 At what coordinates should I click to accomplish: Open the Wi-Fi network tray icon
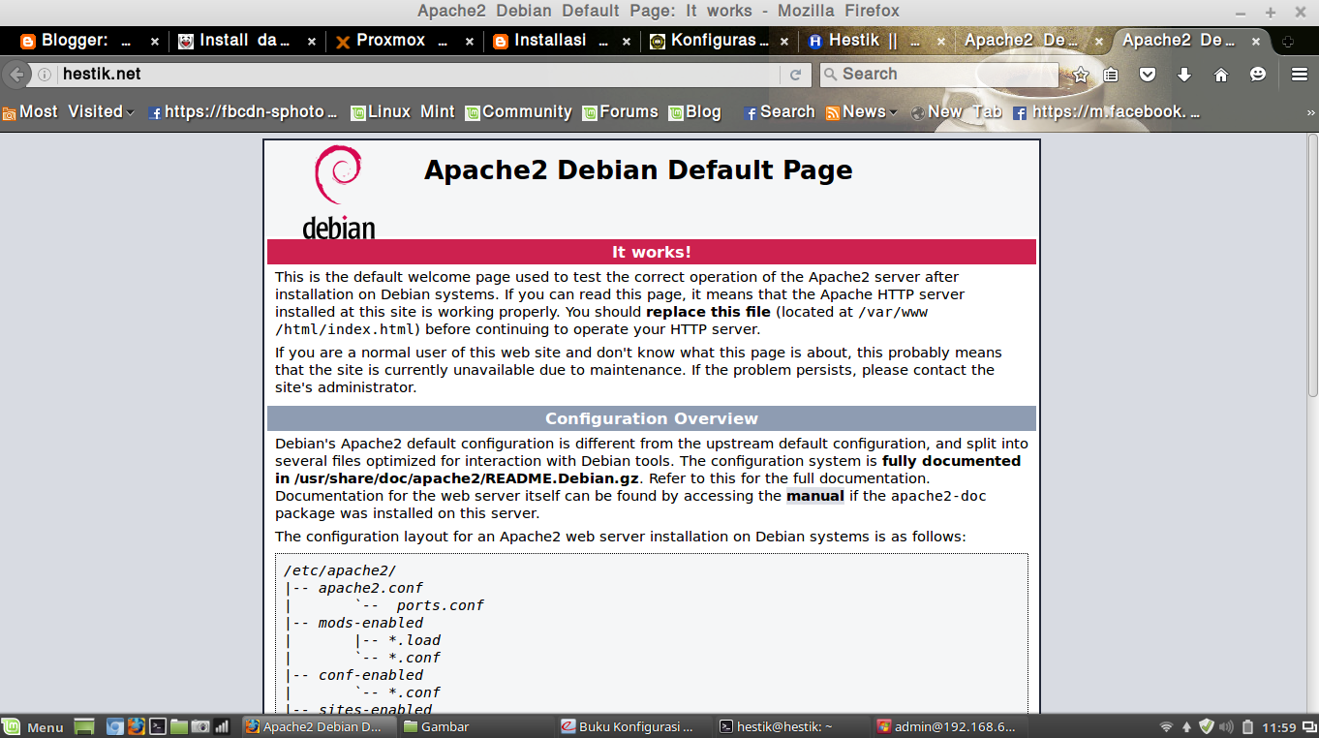point(1166,726)
